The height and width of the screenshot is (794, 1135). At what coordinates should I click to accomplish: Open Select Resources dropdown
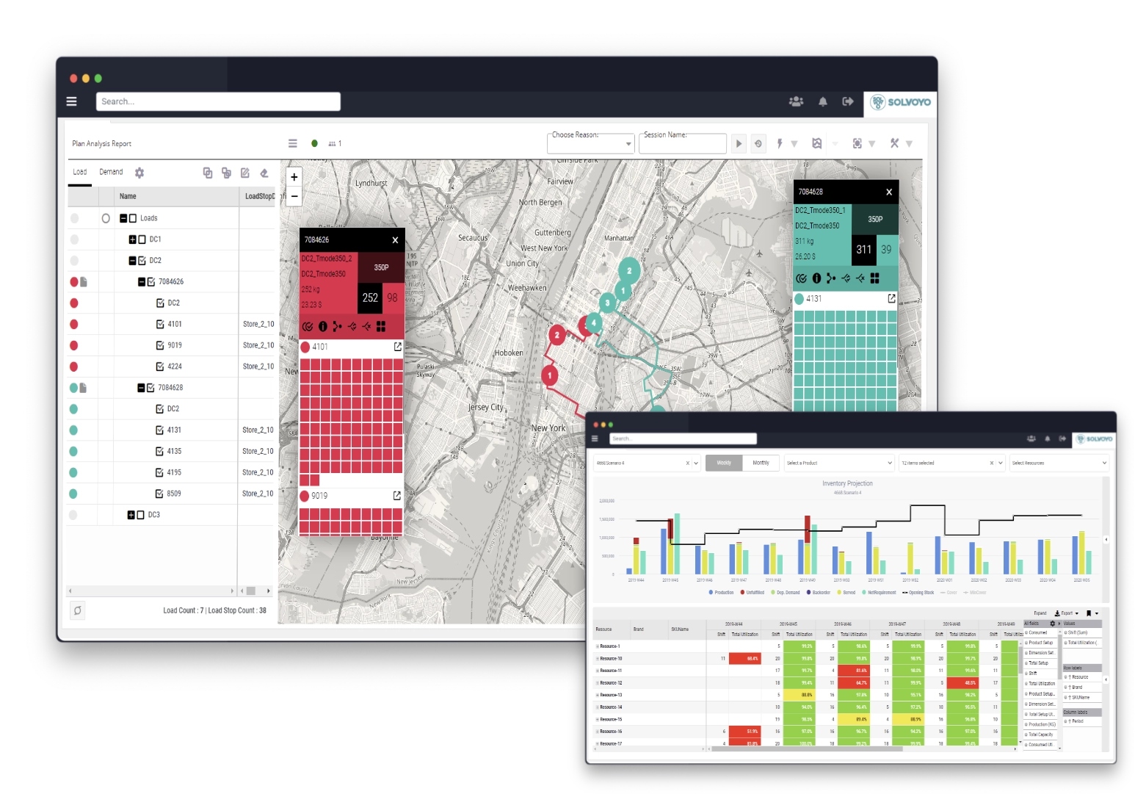coord(1059,463)
